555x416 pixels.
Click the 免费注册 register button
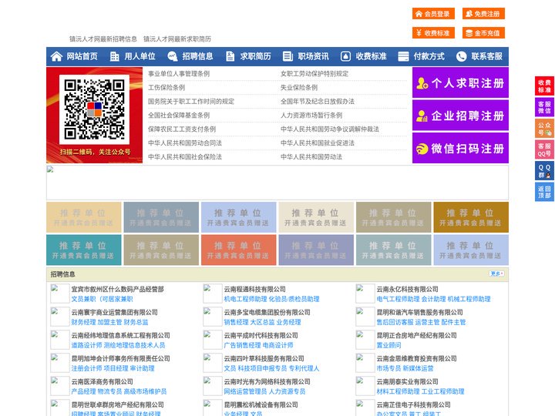coord(483,14)
